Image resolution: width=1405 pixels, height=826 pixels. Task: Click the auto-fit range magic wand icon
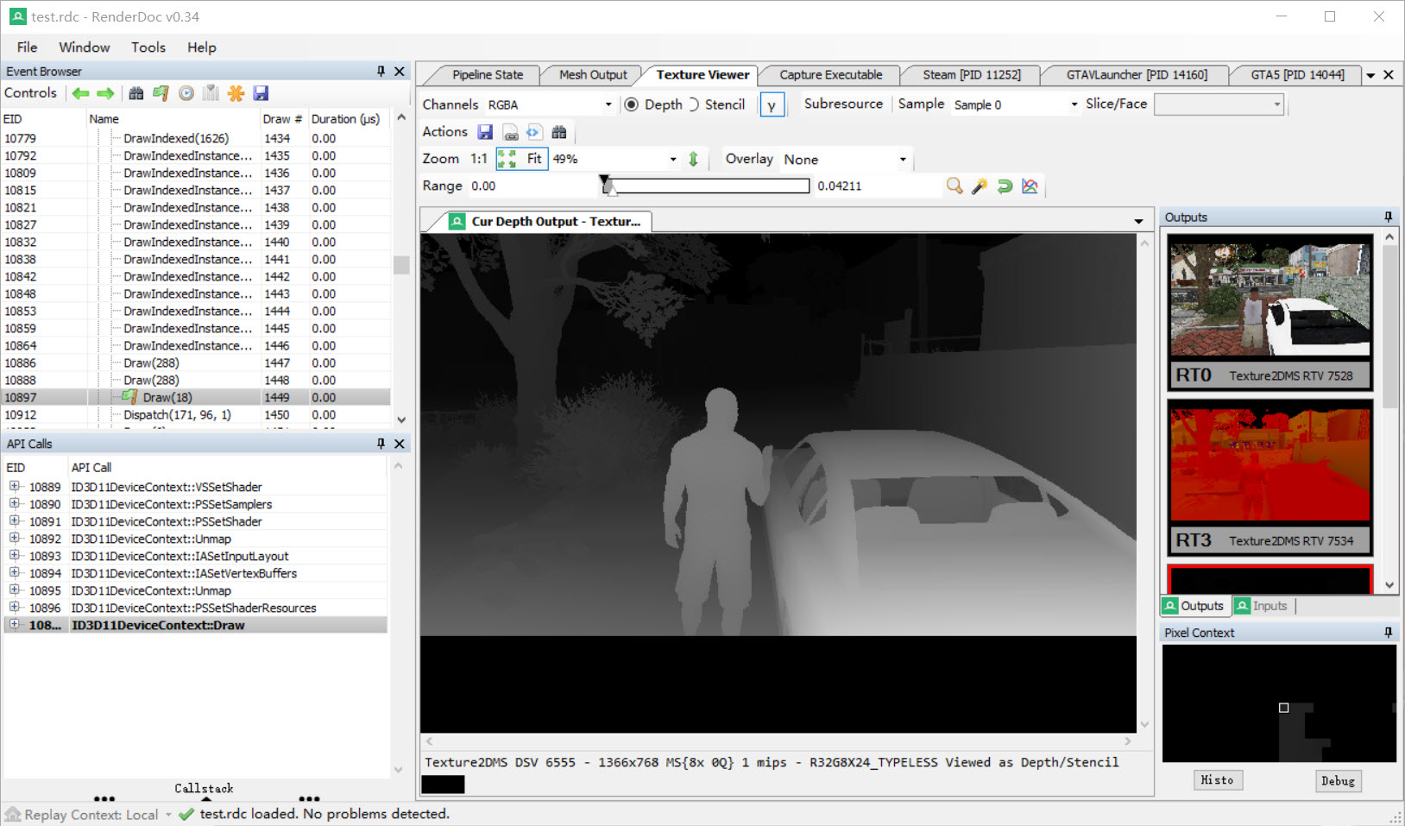click(x=980, y=186)
